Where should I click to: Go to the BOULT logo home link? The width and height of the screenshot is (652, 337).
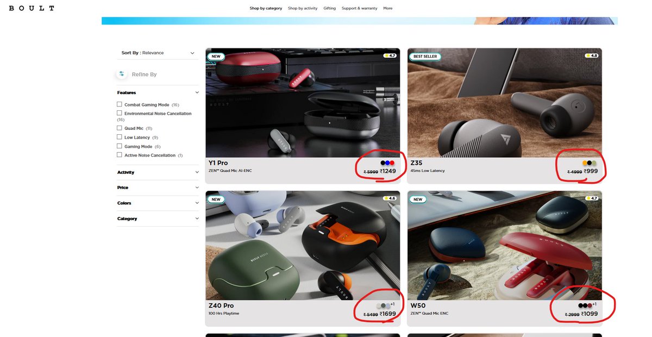point(32,8)
